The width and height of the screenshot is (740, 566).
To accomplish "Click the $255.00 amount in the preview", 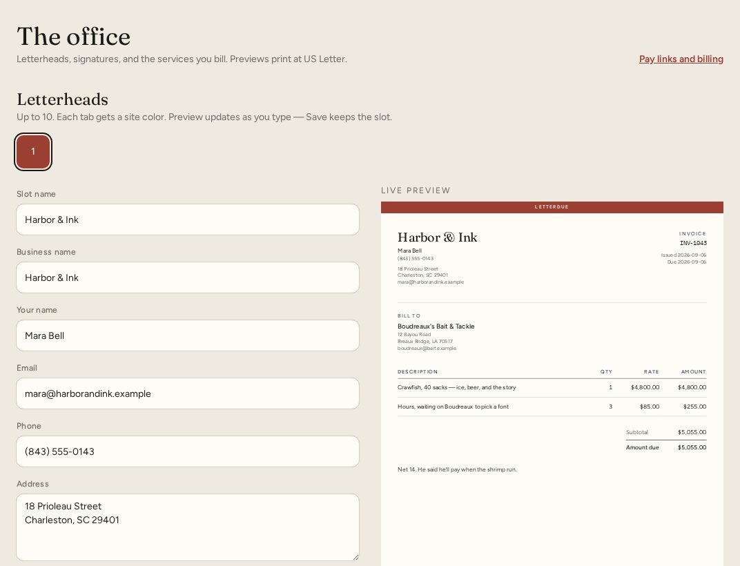I will [694, 407].
